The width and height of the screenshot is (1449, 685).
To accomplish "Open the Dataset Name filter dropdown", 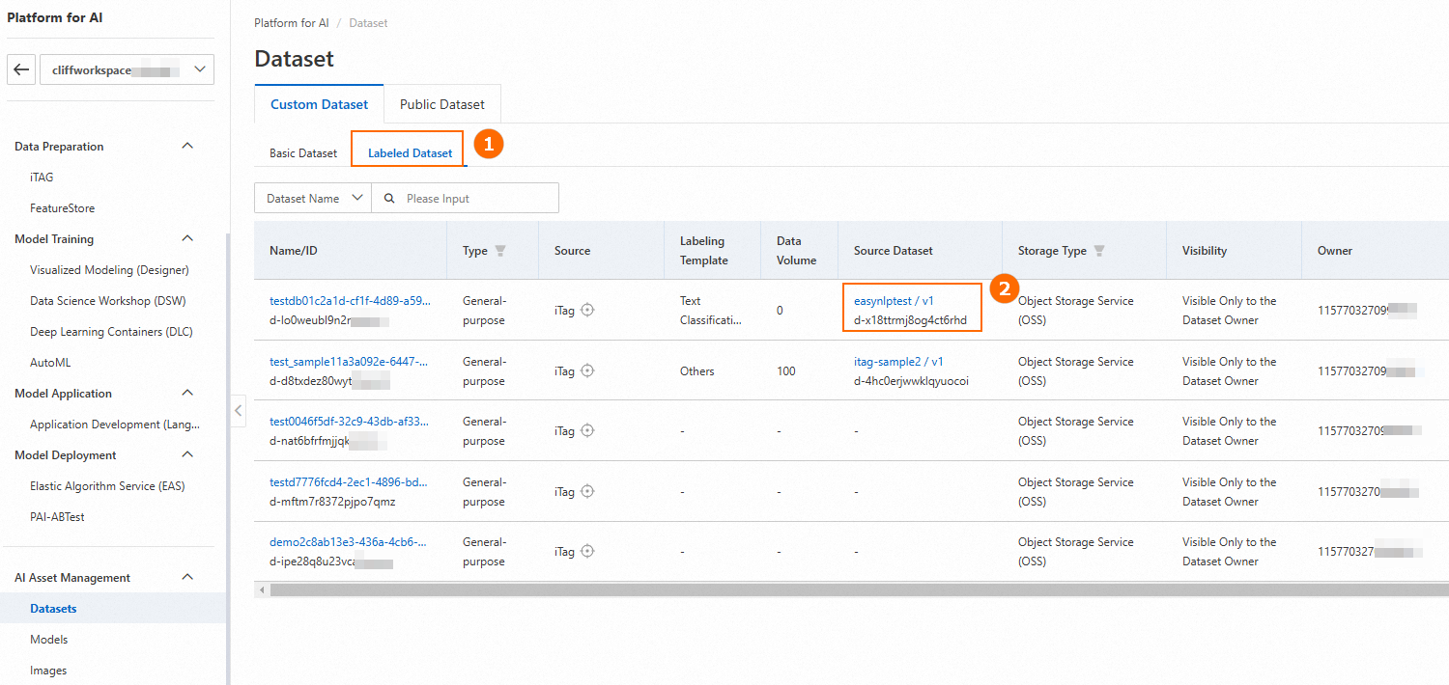I will (x=312, y=198).
